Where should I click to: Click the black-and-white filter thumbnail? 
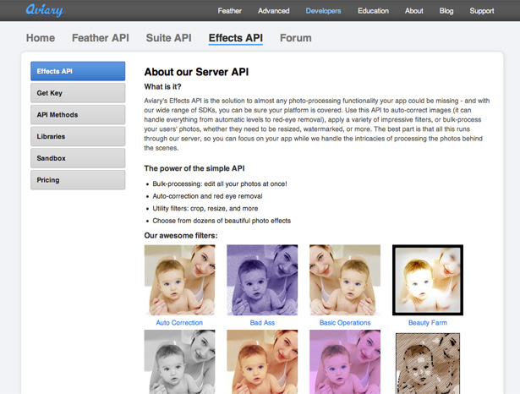[x=179, y=362]
